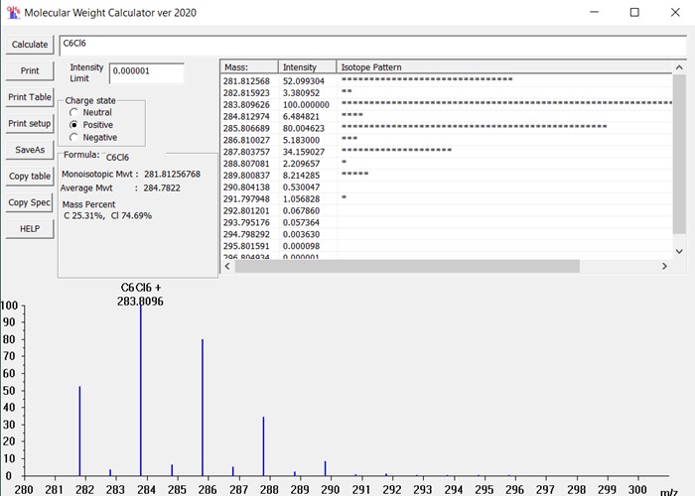695x496 pixels.
Task: Click the Isotope Pattern column header
Action: [x=504, y=66]
